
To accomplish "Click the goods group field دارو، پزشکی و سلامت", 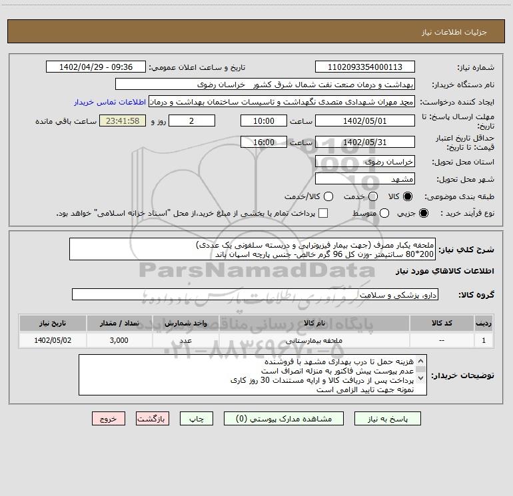I will point(255,294).
